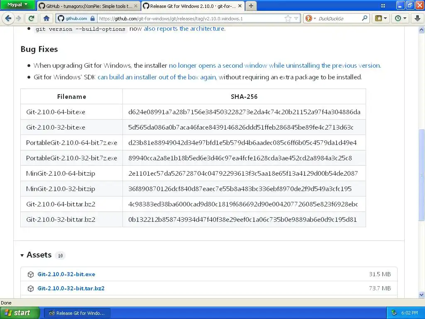Click the SHA-256 column header
Image resolution: width=425 pixels, height=319 pixels.
(x=244, y=96)
